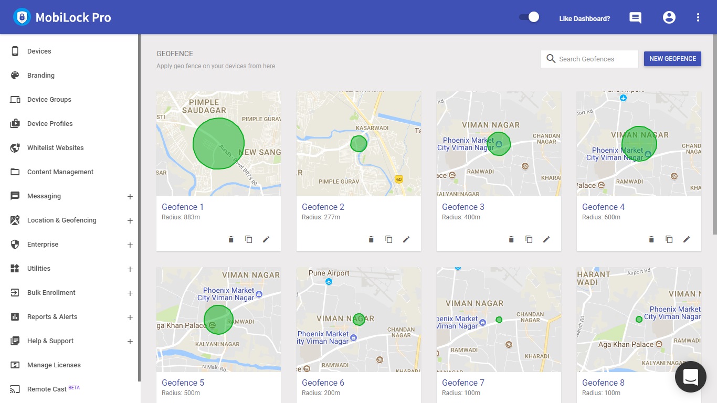Image resolution: width=717 pixels, height=403 pixels.
Task: Open the Geofence 6 title link
Action: coord(323,383)
